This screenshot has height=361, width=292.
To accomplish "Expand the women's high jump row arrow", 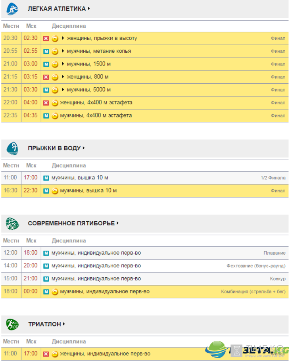I will pos(63,38).
